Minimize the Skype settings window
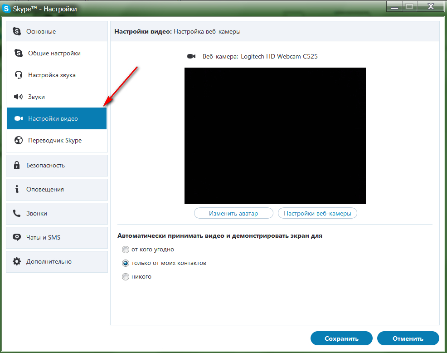The width and height of the screenshot is (447, 353). (394, 6)
